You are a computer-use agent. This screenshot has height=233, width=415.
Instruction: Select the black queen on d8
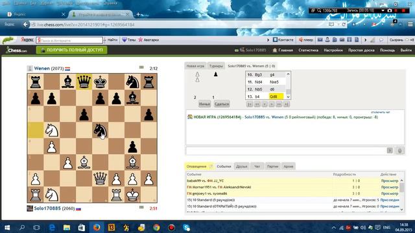[84, 82]
